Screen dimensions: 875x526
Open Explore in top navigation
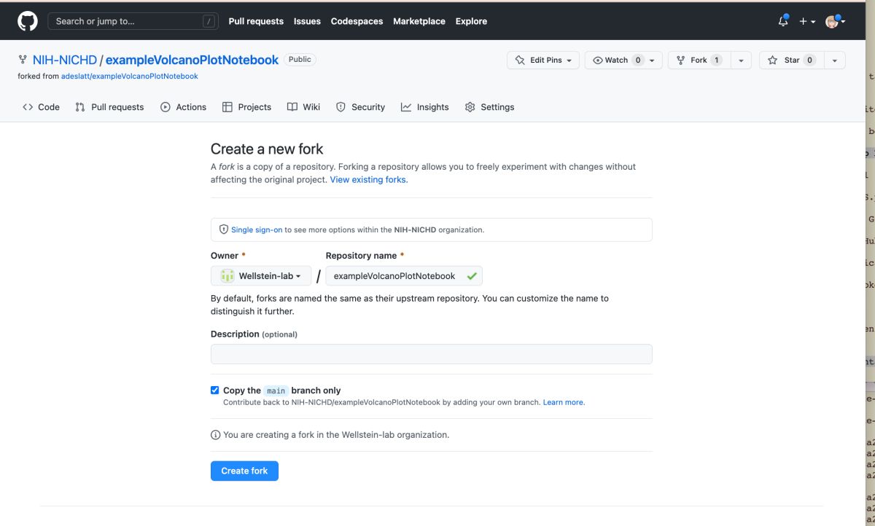tap(471, 22)
